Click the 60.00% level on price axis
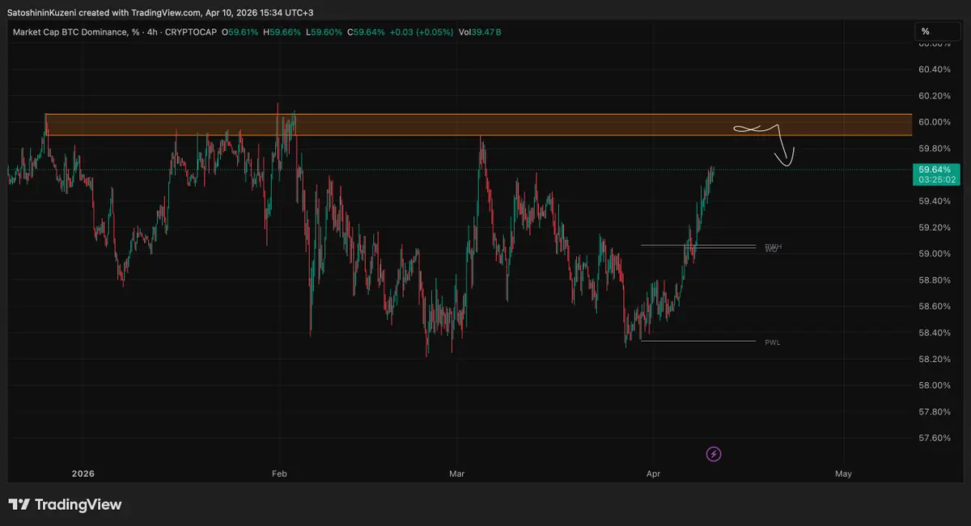The width and height of the screenshot is (971, 526). (934, 122)
